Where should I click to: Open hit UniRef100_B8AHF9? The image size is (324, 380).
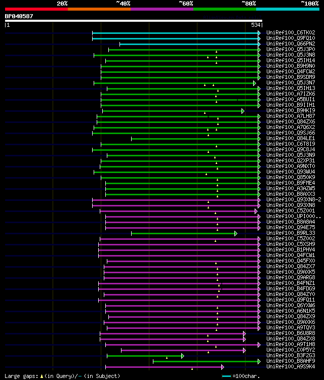point(291,361)
